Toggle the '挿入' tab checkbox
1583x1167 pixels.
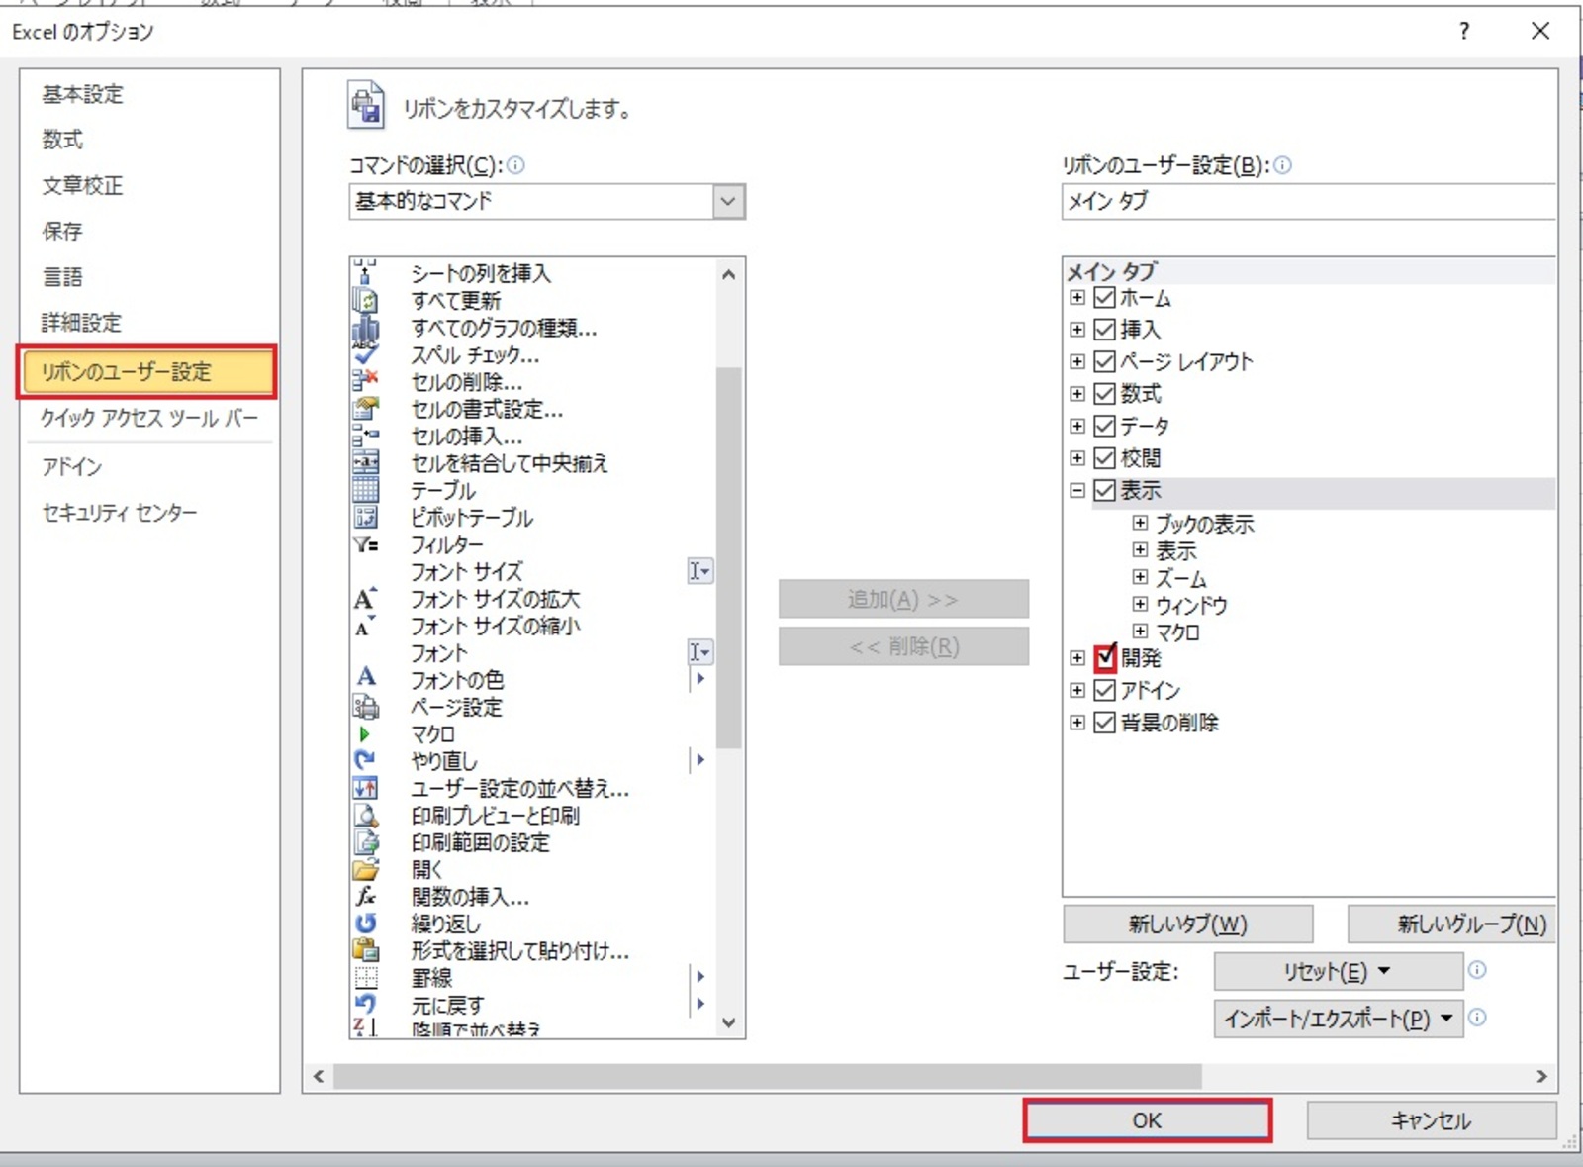[1105, 329]
